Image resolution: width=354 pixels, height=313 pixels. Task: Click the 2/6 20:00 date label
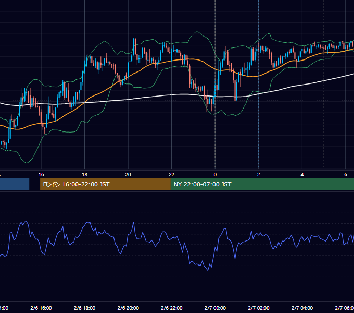coord(128,308)
